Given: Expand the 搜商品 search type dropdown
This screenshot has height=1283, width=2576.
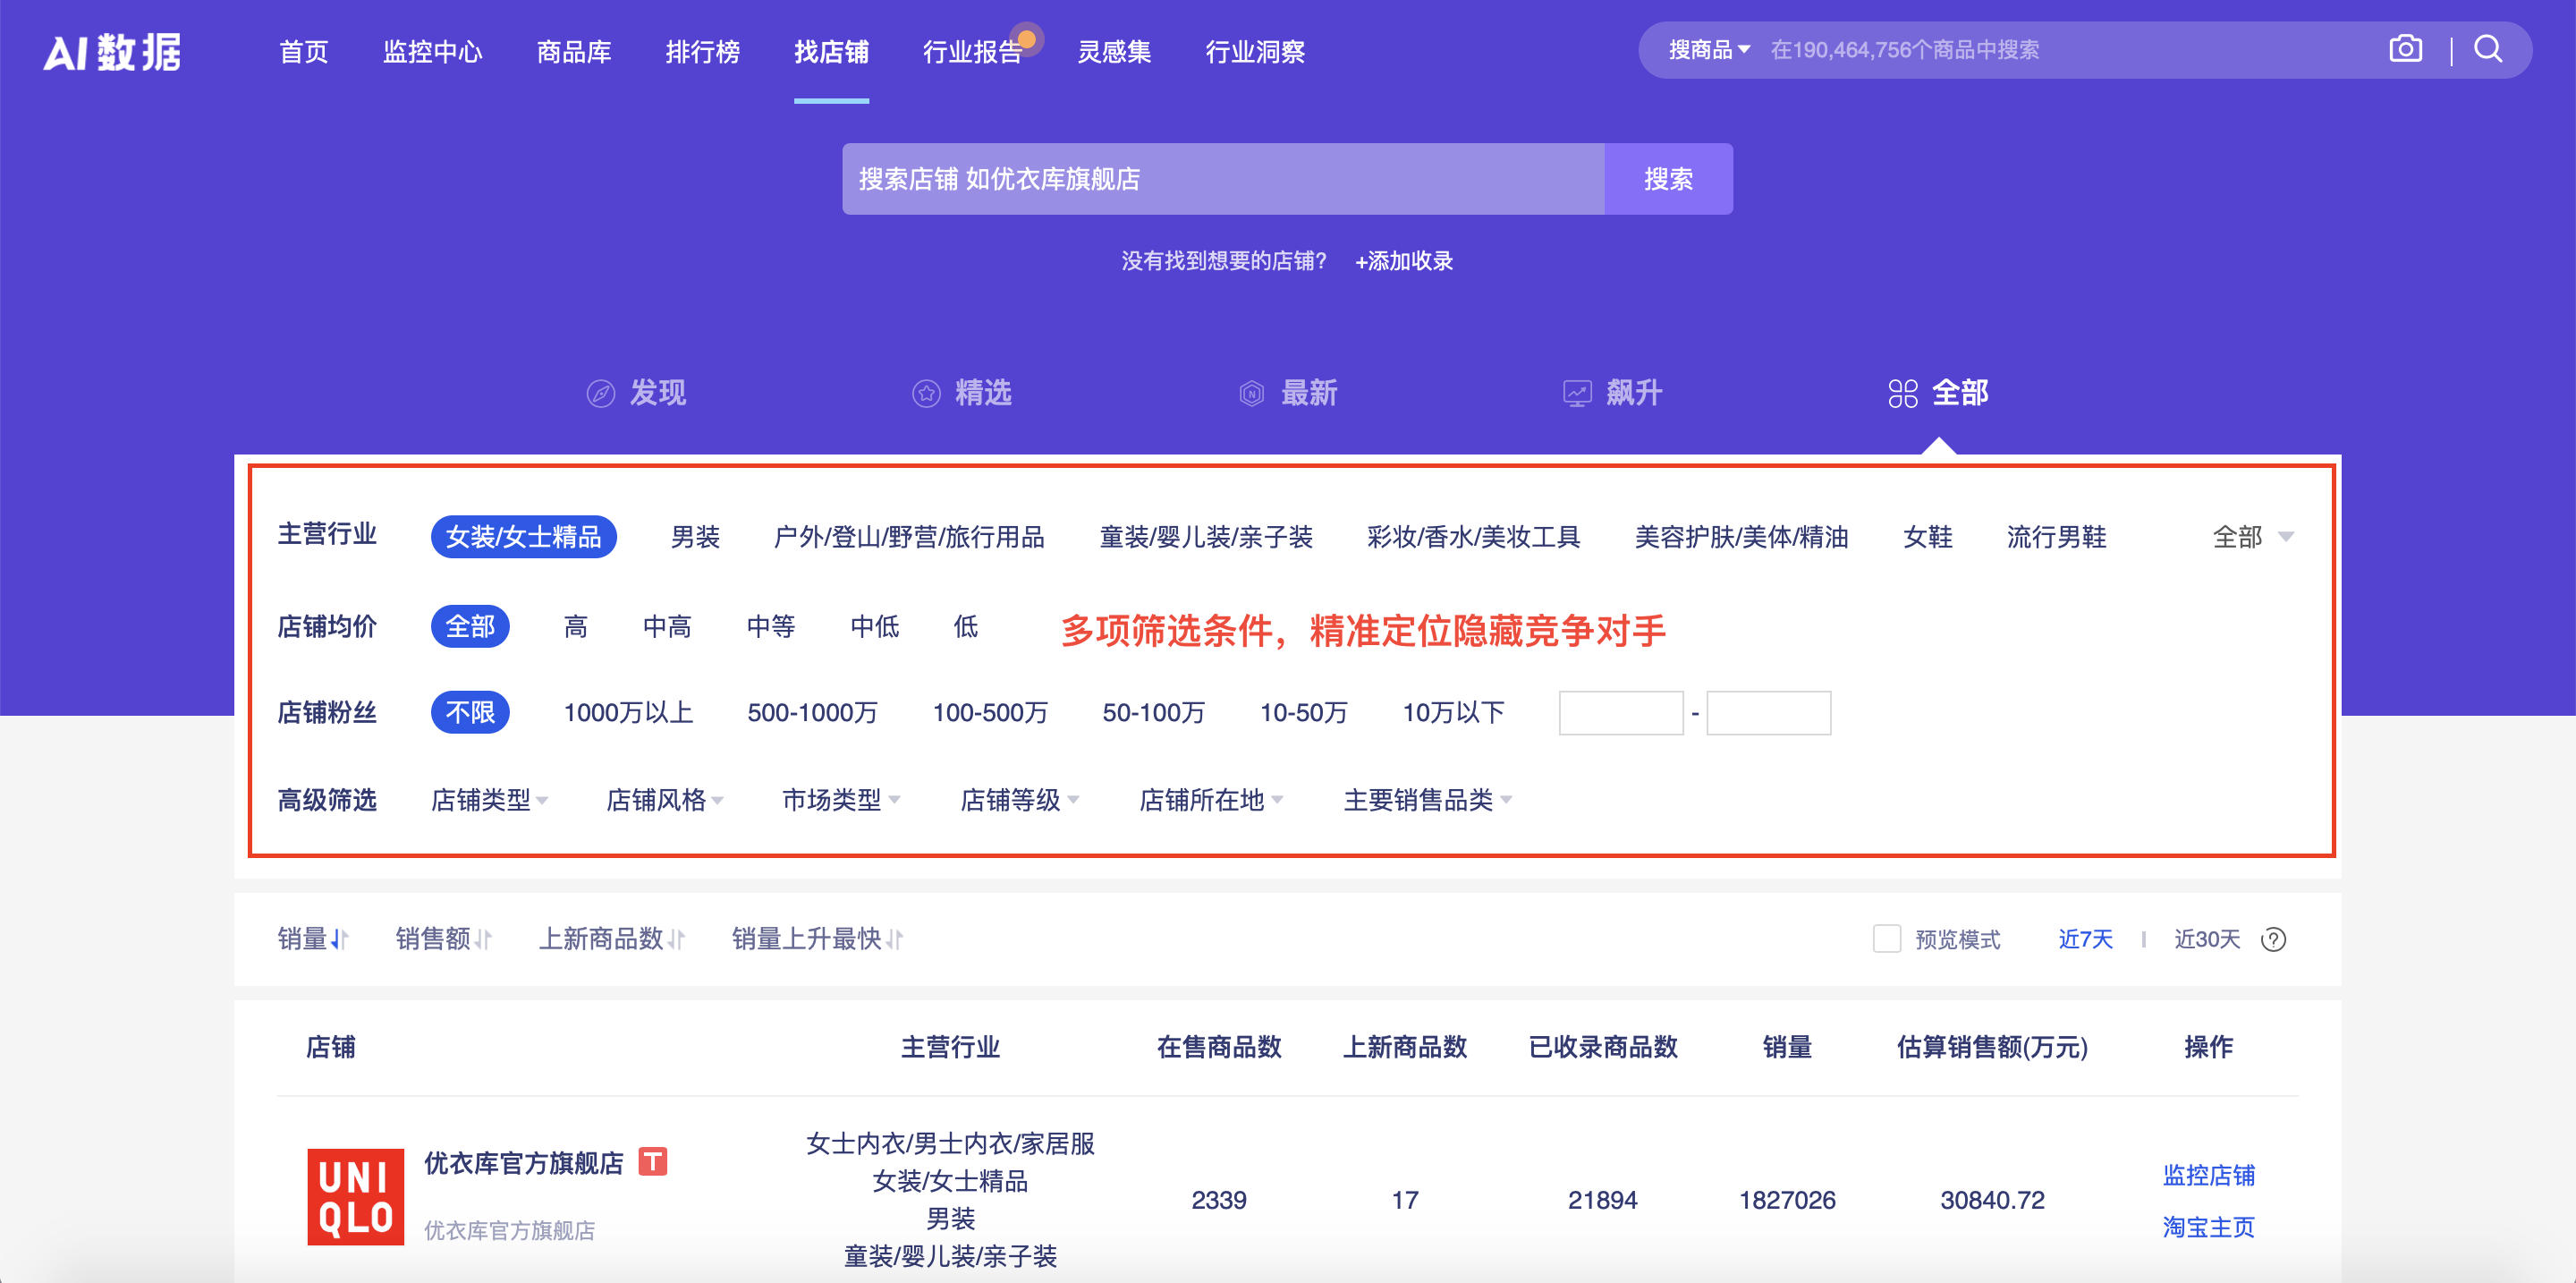Looking at the screenshot, I should coord(1709,50).
